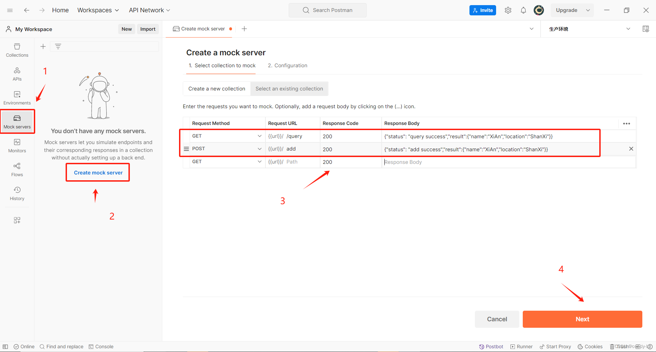Open the user avatar menu
The image size is (656, 352).
coord(539,10)
